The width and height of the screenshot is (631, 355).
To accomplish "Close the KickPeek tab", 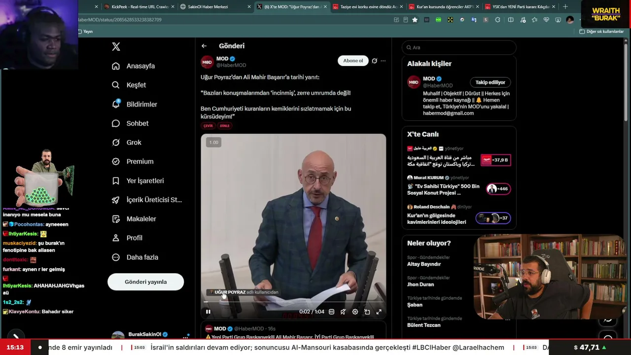I will point(173,7).
